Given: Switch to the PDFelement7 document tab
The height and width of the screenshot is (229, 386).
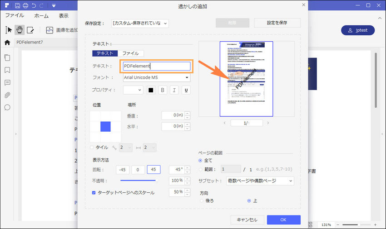Looking at the screenshot, I should (30, 42).
